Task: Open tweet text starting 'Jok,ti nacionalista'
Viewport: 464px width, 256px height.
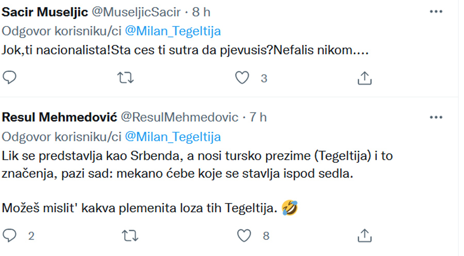Action: (185, 50)
